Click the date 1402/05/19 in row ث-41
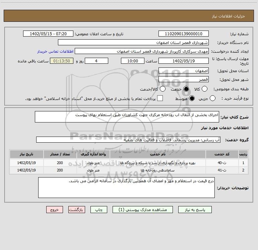This screenshot has height=250, width=258. click(x=26, y=170)
